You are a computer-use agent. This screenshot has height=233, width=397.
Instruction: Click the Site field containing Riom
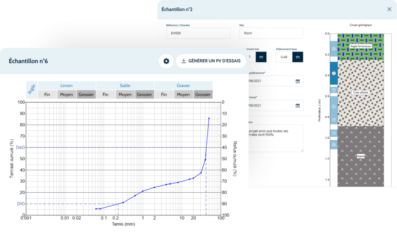tap(271, 33)
